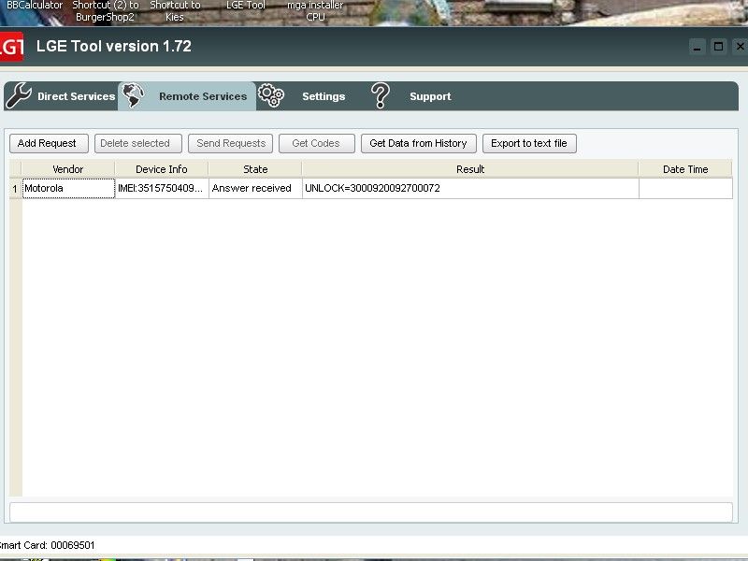
Task: Click the Result column header
Action: tap(470, 169)
